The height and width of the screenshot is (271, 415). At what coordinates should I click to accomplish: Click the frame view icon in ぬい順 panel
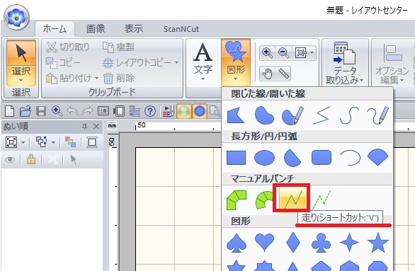[11, 142]
